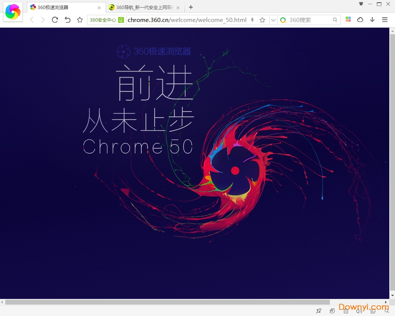
Task: Toggle the recently-closed windows icon in status bar
Action: (x=373, y=311)
